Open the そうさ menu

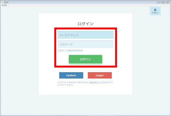[x=4, y=5]
